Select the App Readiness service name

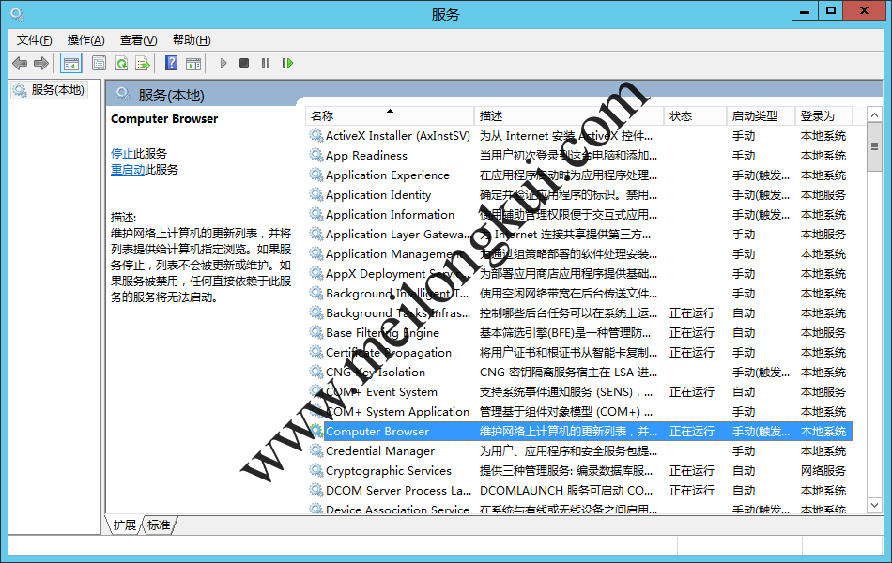(366, 155)
